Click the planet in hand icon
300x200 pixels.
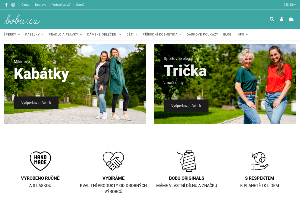[x=259, y=161]
